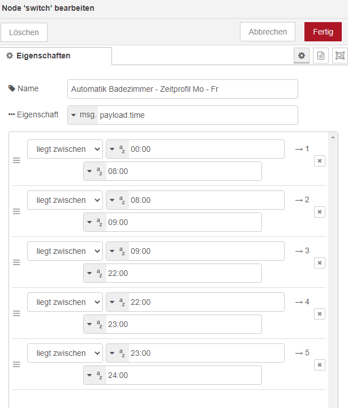The width and height of the screenshot is (348, 408).
Task: Edit the 22:00 upper bound of rule 3
Action: pyautogui.click(x=183, y=273)
